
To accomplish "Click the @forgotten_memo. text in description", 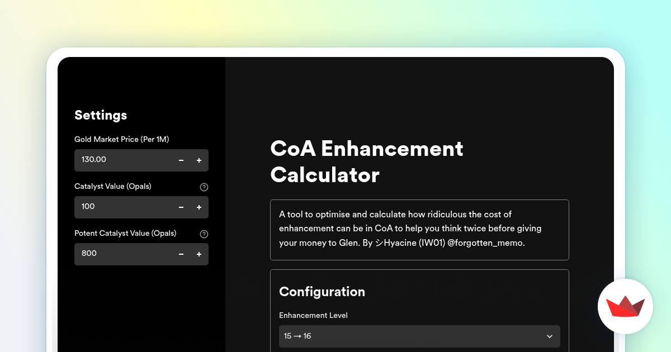I will (x=486, y=244).
